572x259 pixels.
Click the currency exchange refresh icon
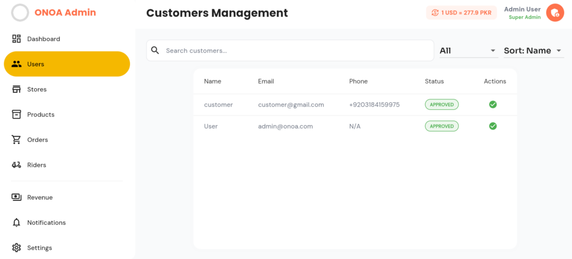(x=435, y=13)
